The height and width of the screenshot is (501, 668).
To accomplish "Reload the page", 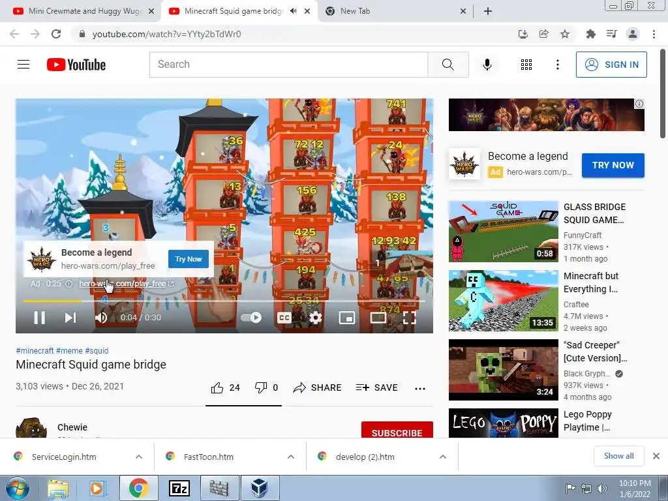I will [56, 34].
